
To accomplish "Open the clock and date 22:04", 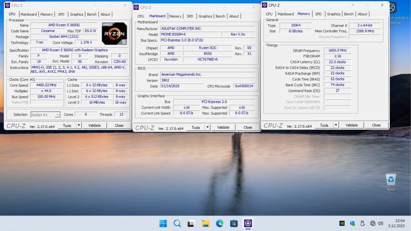I will (396, 223).
